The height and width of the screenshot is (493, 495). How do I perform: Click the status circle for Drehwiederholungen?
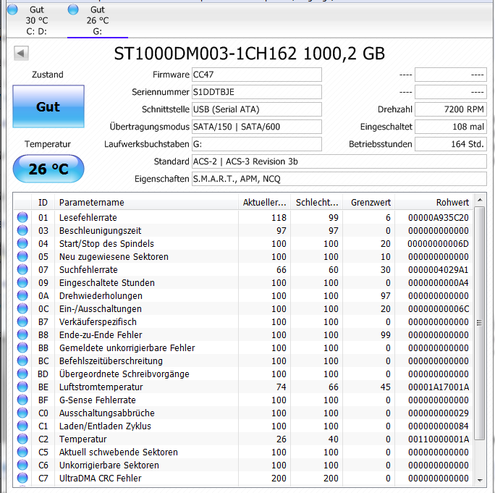click(22, 295)
